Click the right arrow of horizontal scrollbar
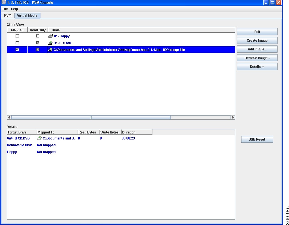Viewport: 289px width, 225px height. tap(233, 117)
